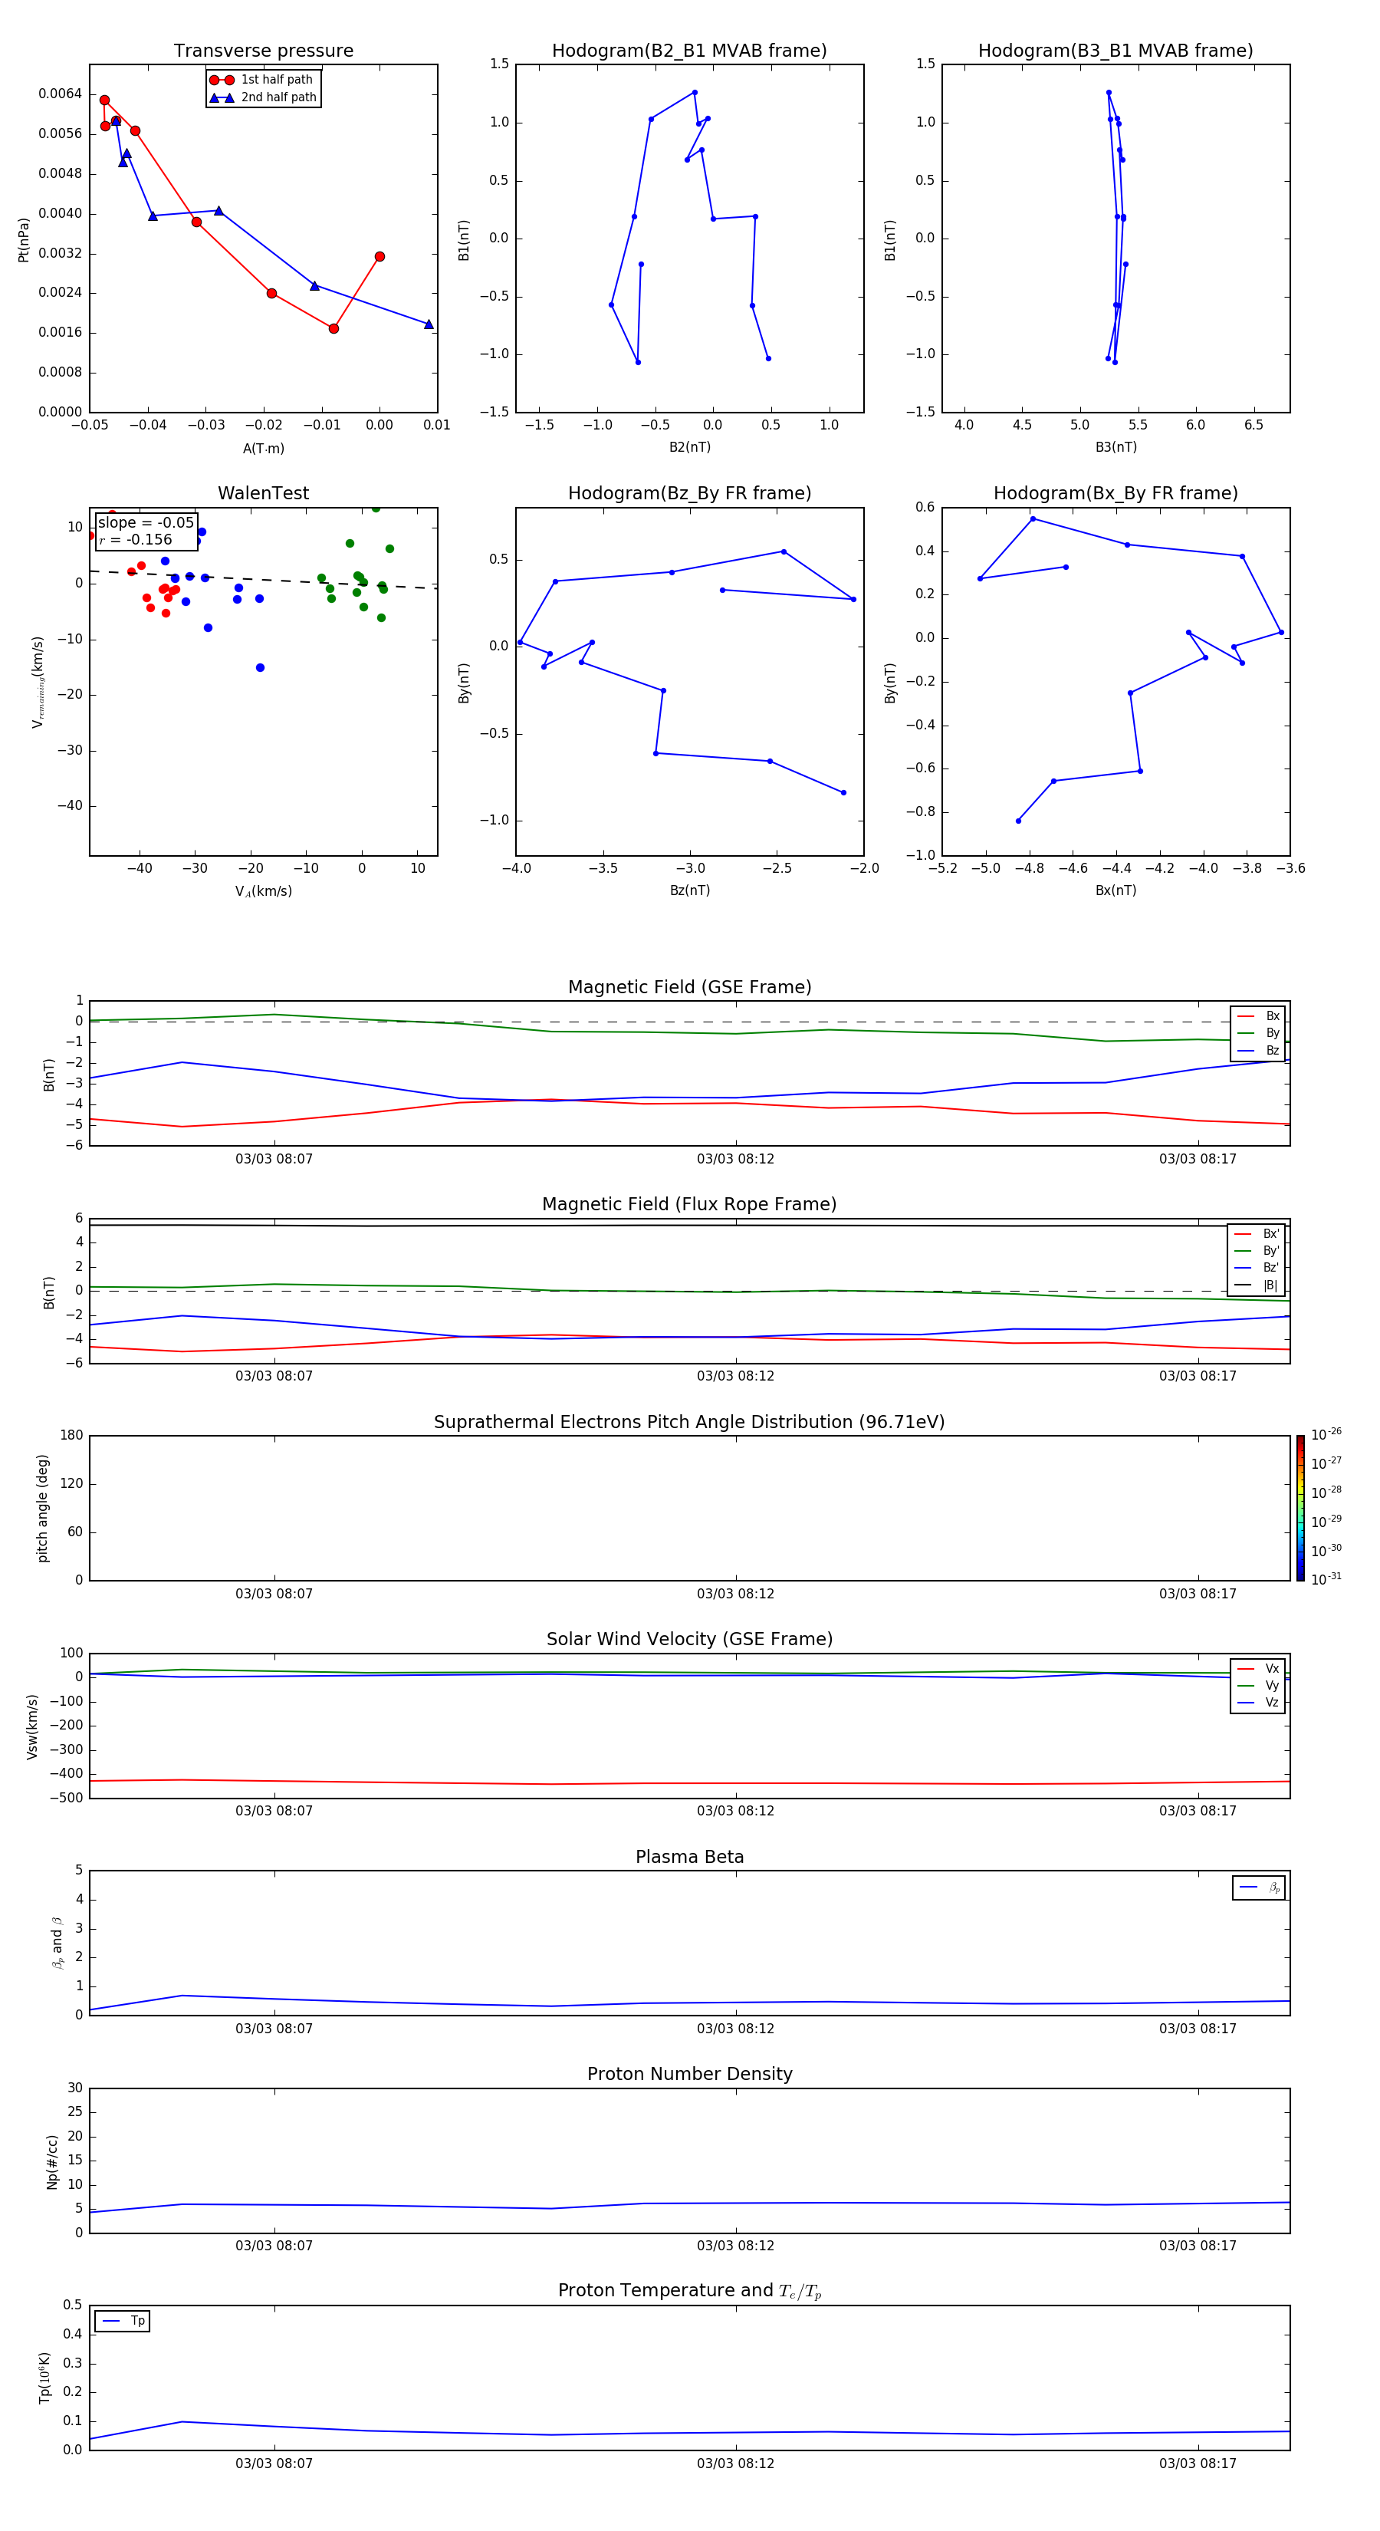The height and width of the screenshot is (2531, 1380).
Task: Click the "Bx'" legend entry in Flux Rope panel
Action: tap(1257, 1234)
